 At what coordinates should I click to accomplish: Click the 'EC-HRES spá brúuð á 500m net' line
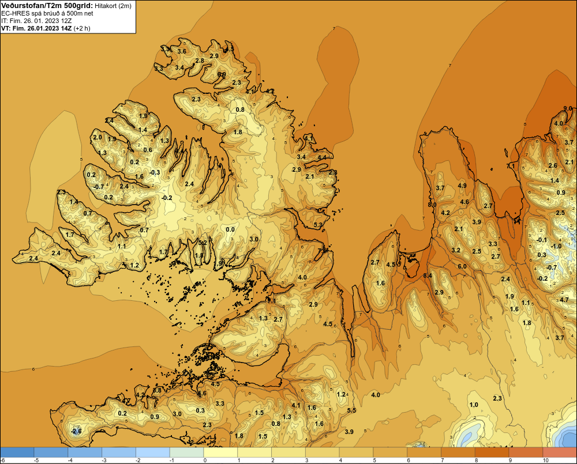click(47, 14)
